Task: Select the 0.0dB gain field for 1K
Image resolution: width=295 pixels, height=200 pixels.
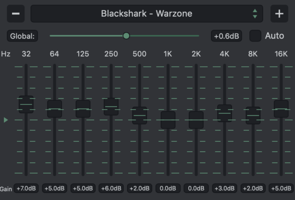Action: point(168,188)
